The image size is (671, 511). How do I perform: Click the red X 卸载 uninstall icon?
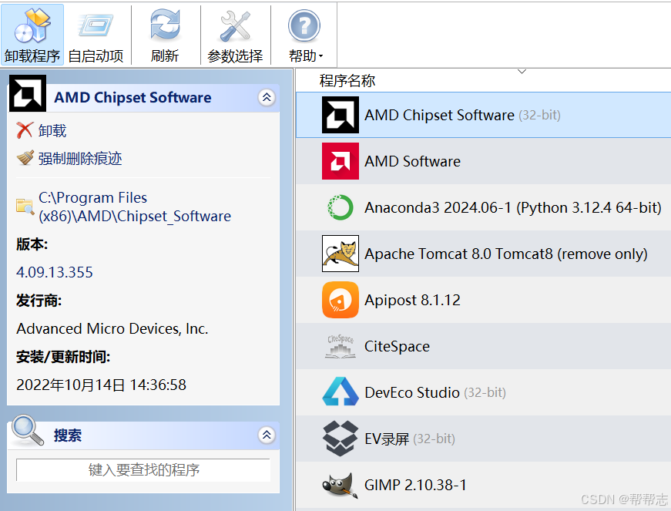point(25,130)
